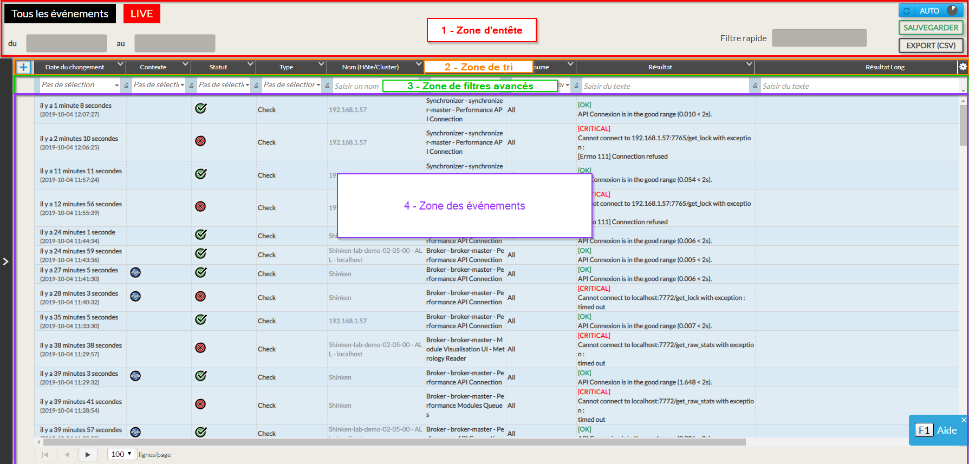Go to next page of events
The width and height of the screenshot is (969, 464).
click(88, 454)
